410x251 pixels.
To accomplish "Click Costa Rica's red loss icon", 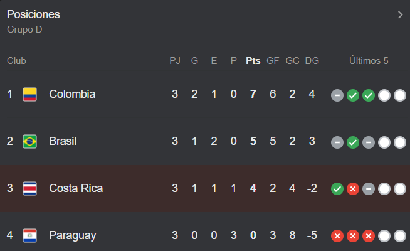I will (353, 189).
